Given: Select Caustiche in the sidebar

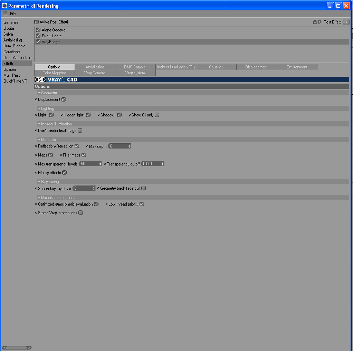Looking at the screenshot, I should point(17,51).
